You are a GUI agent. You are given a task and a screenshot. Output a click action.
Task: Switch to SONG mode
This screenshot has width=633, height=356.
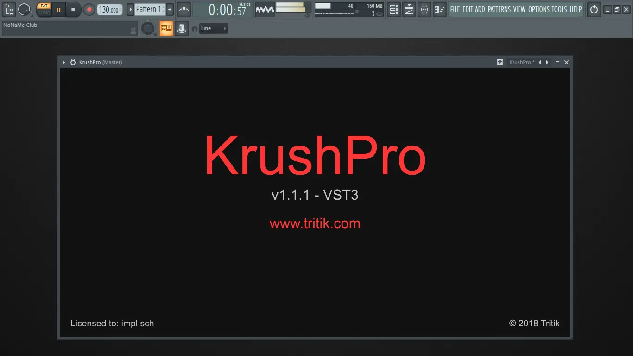[x=44, y=13]
